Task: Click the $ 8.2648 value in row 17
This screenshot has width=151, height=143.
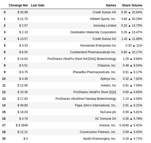Action: point(22,125)
